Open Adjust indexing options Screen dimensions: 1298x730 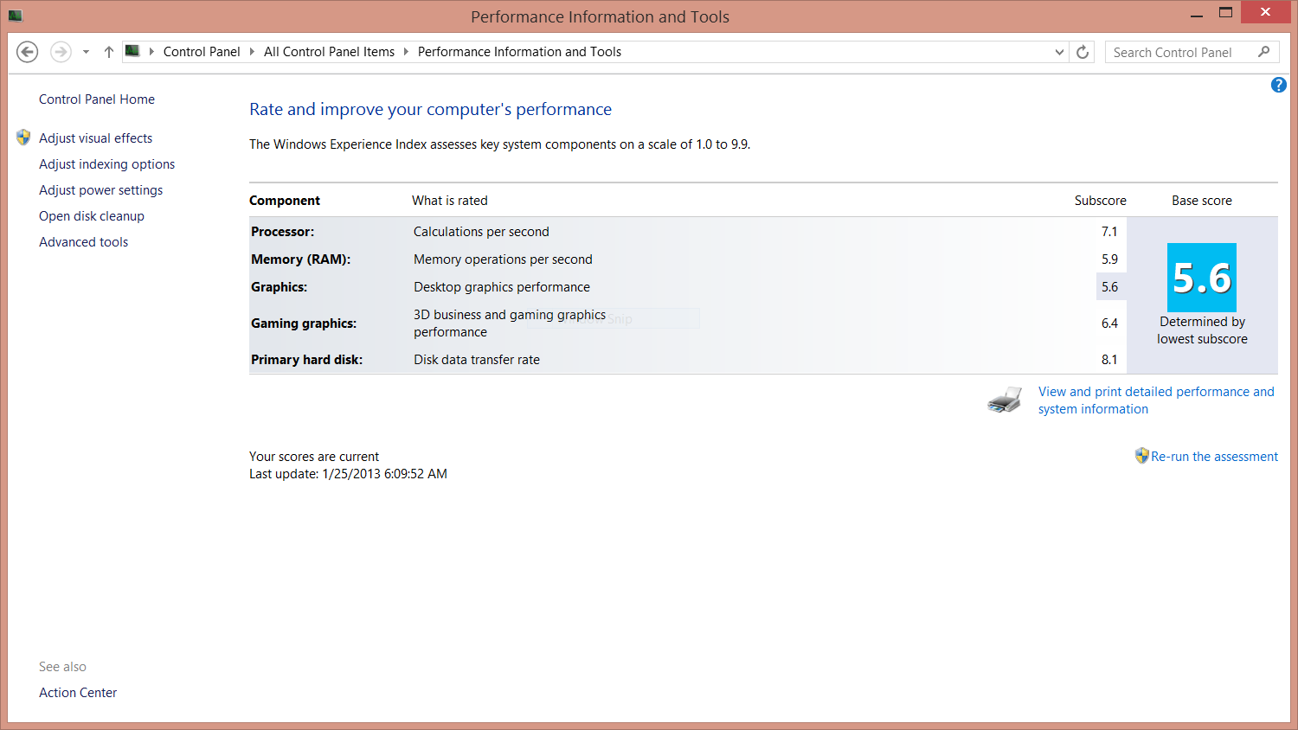pyautogui.click(x=106, y=164)
